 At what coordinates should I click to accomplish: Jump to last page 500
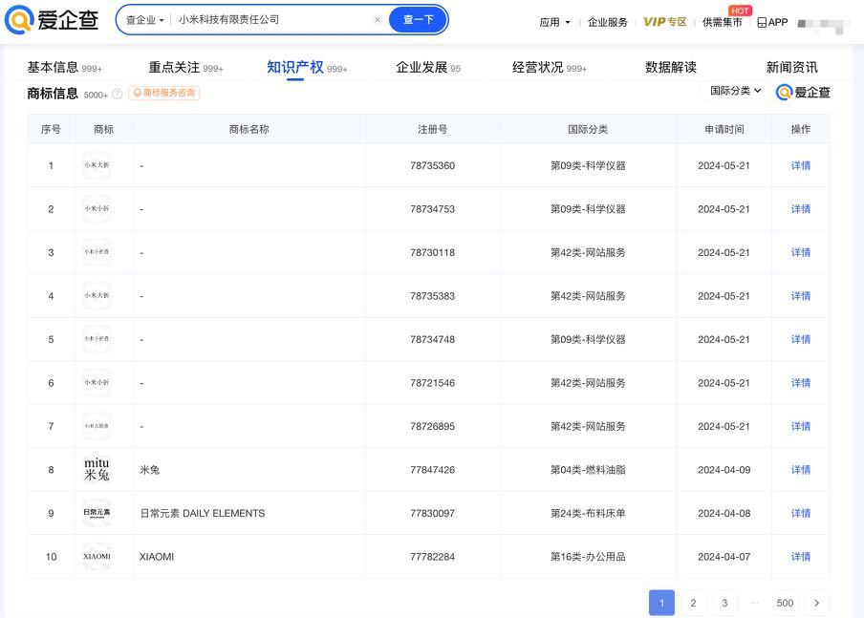pyautogui.click(x=785, y=603)
